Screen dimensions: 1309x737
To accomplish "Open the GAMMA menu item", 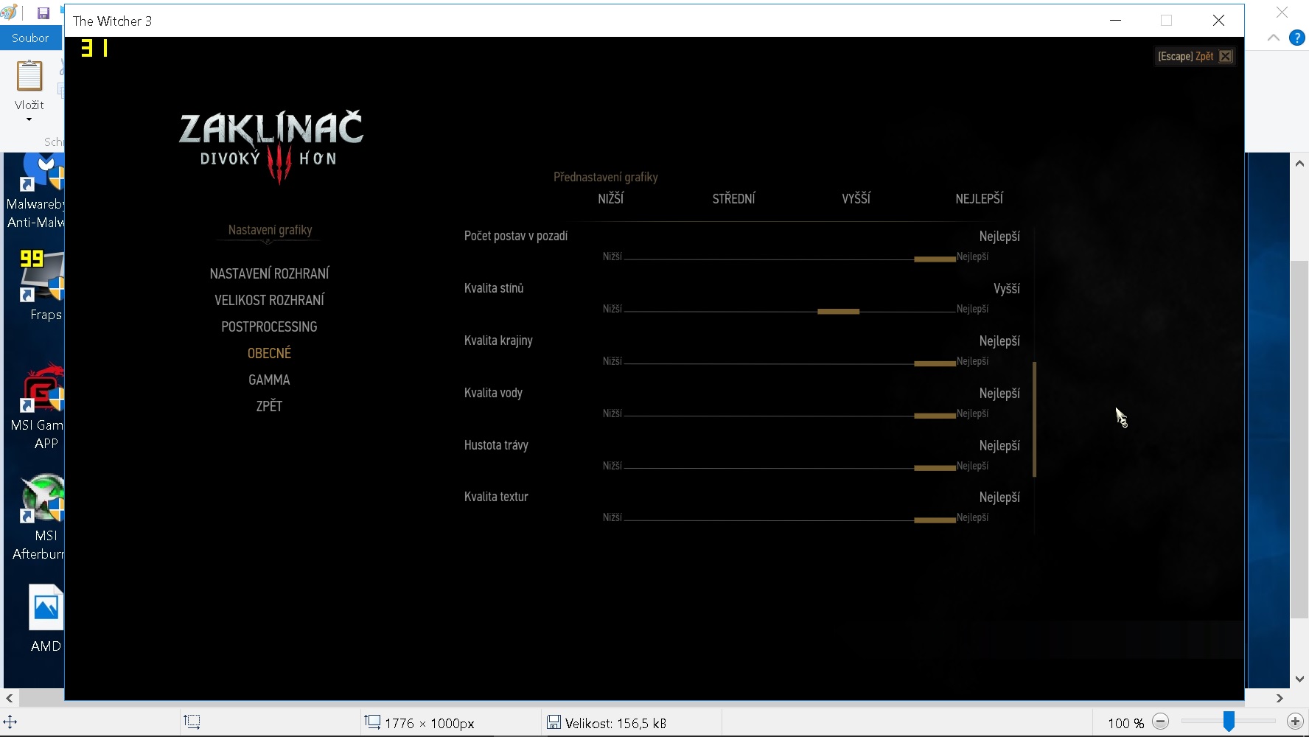I will [x=269, y=380].
